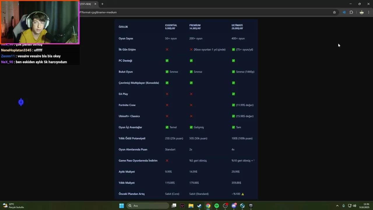Click '(Xbox oyunları 1 yıl içinde)' text
The width and height of the screenshot is (373, 210).
pyautogui.click(x=210, y=50)
